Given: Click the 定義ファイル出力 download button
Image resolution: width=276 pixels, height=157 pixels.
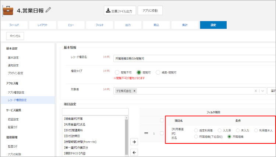Looking at the screenshot, I should point(120,11).
